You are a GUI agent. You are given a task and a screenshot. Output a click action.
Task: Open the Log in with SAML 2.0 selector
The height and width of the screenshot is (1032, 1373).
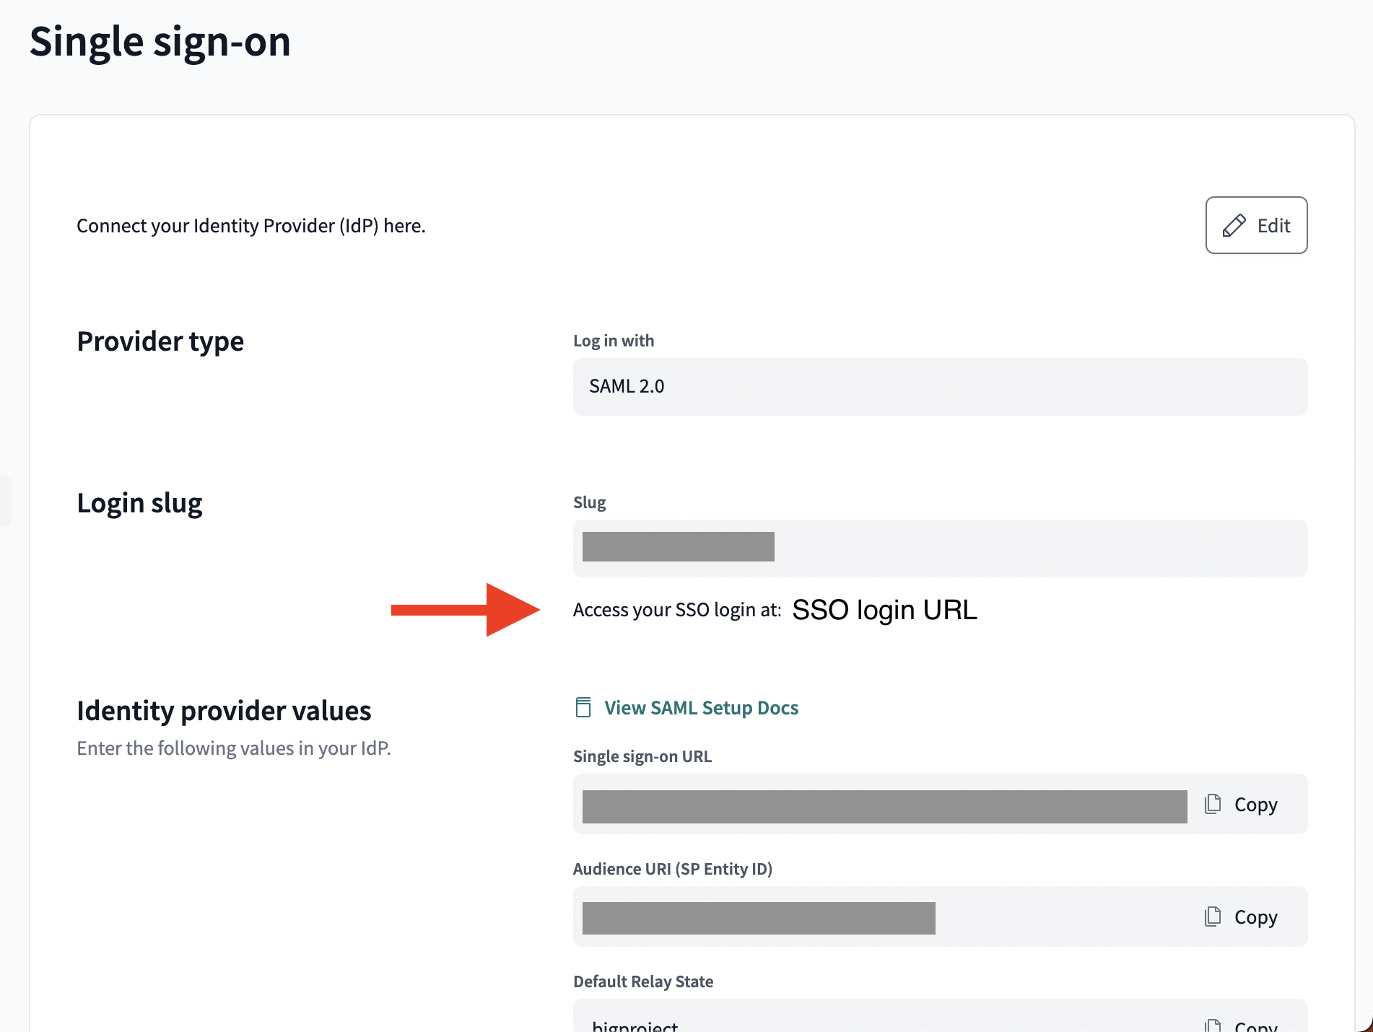click(938, 387)
